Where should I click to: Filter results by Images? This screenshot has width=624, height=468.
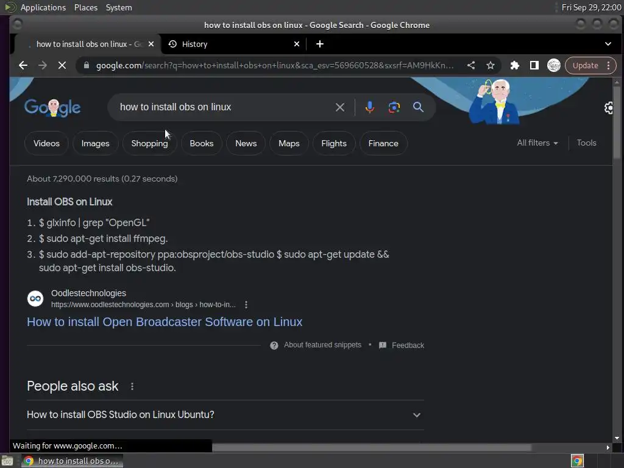coord(96,143)
